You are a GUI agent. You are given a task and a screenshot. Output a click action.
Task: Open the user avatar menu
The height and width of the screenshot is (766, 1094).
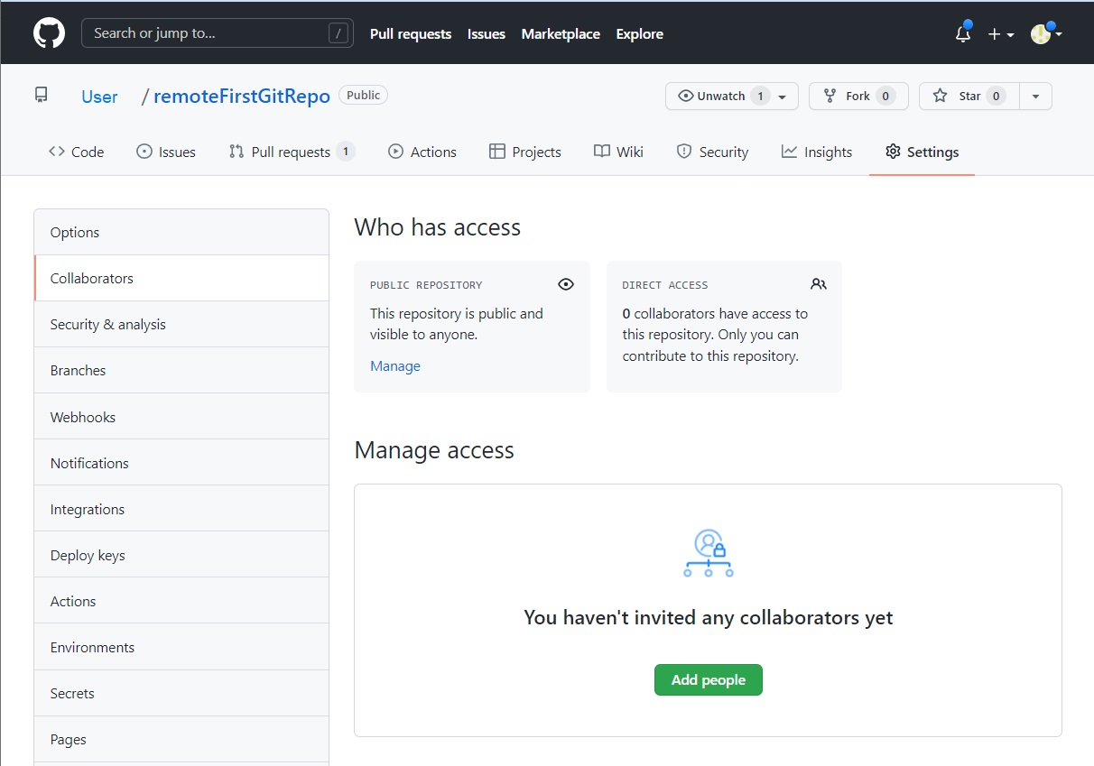pos(1045,34)
